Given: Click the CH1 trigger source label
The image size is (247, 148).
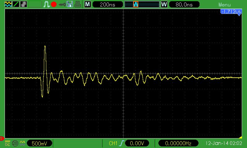Looking at the screenshot, I should pos(113,143).
